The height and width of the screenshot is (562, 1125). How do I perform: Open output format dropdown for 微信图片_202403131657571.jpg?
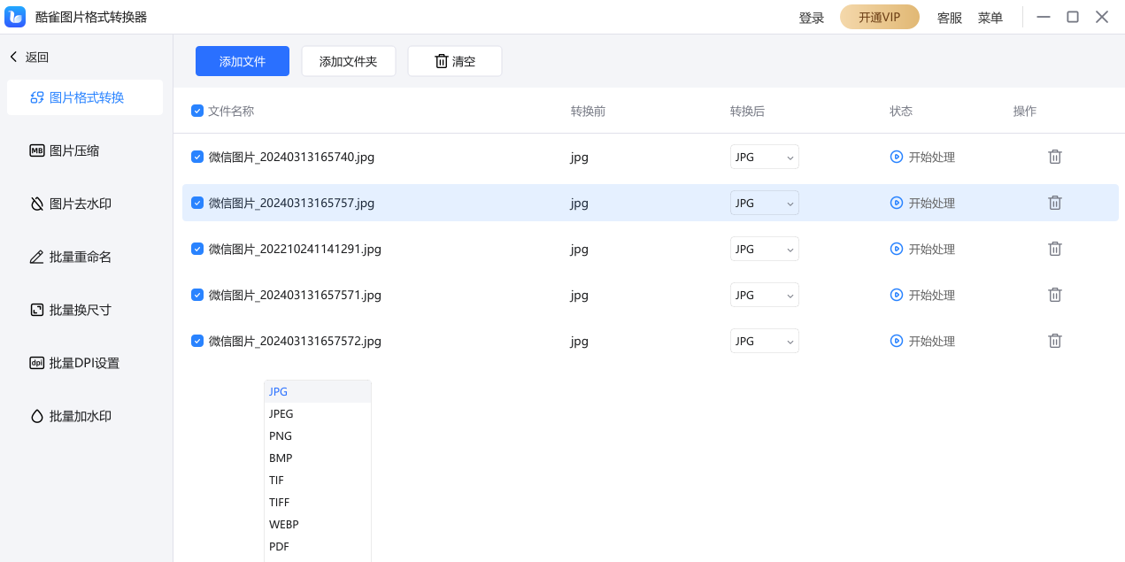pyautogui.click(x=765, y=295)
